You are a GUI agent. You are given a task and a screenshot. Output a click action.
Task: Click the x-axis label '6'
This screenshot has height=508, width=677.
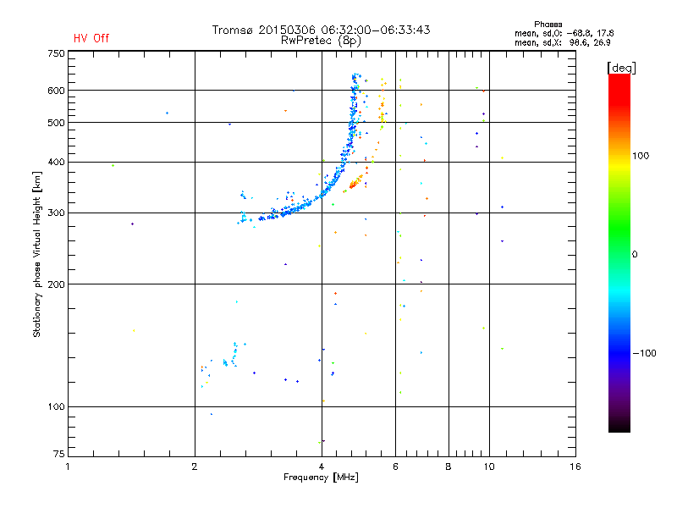coord(395,467)
